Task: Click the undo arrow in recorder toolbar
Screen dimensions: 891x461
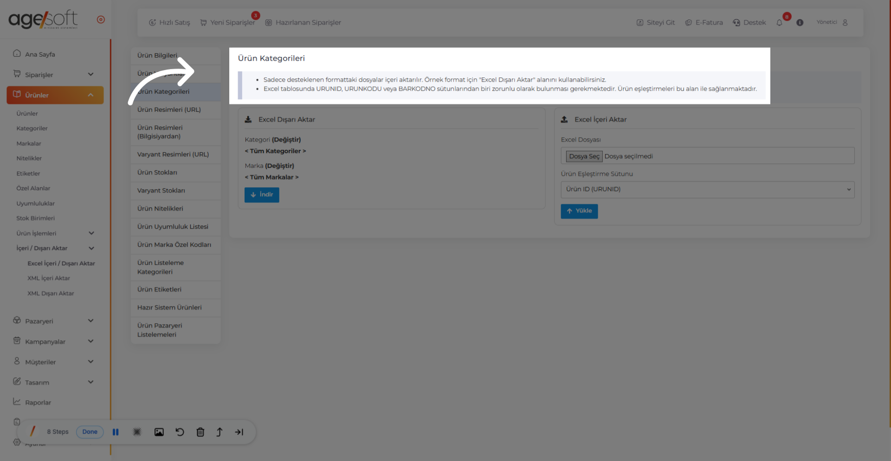Action: coord(180,432)
